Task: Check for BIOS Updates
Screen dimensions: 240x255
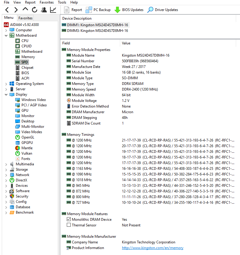Action: tap(129, 10)
